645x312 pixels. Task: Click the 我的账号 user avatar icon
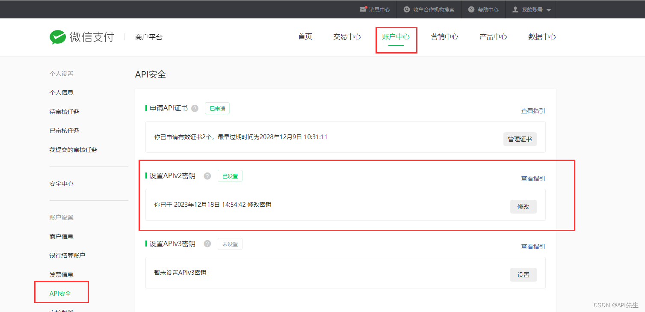coord(515,9)
